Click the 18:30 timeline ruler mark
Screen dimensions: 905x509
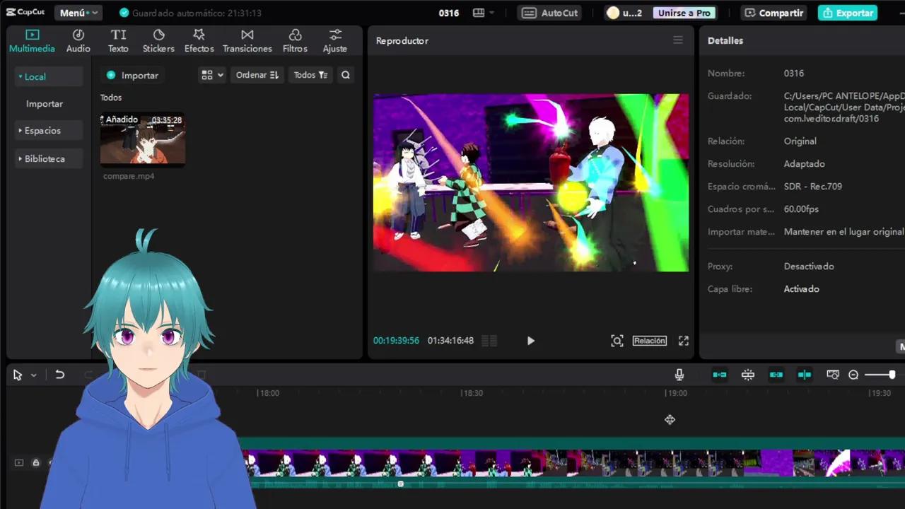pos(472,393)
